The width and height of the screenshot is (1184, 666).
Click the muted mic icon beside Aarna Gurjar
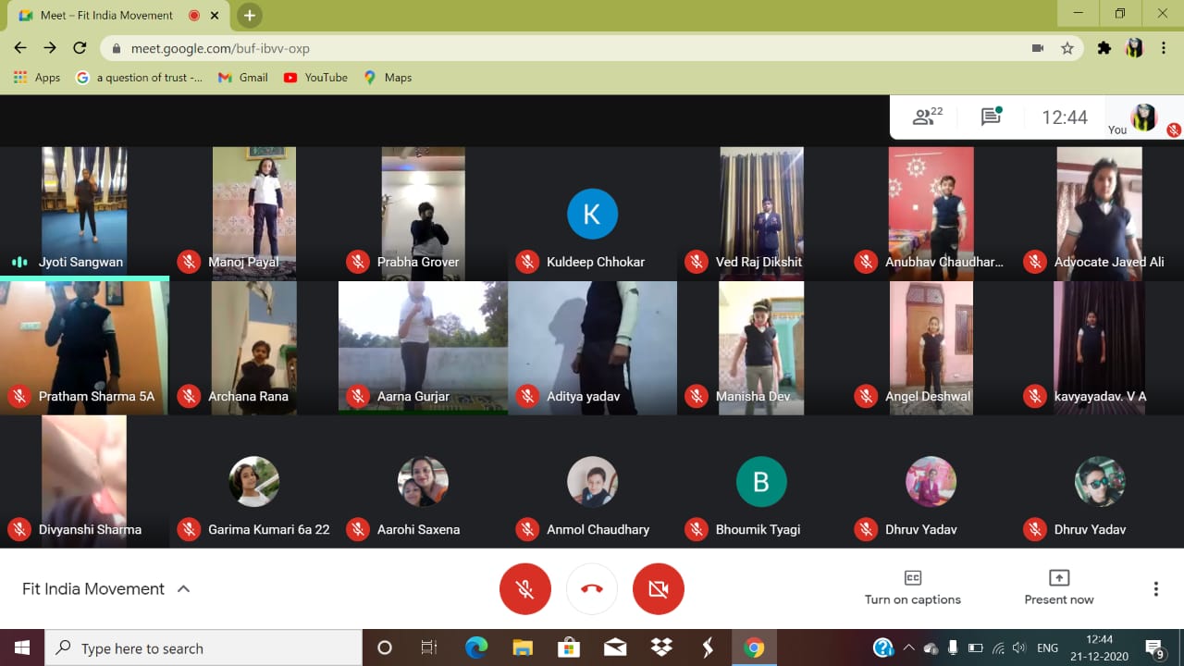pos(358,396)
